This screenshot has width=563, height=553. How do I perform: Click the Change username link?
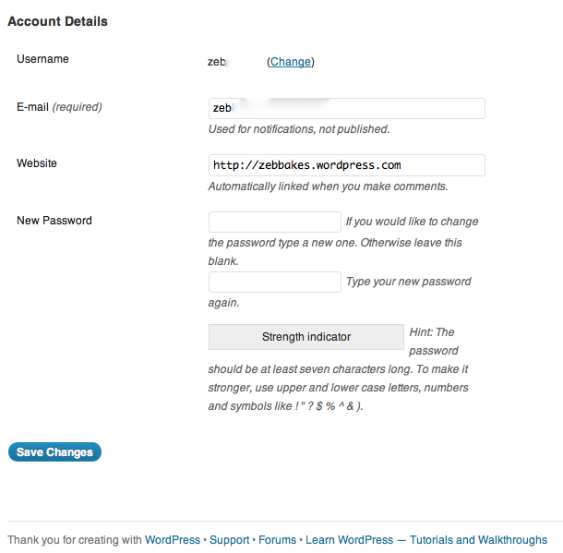pos(291,62)
